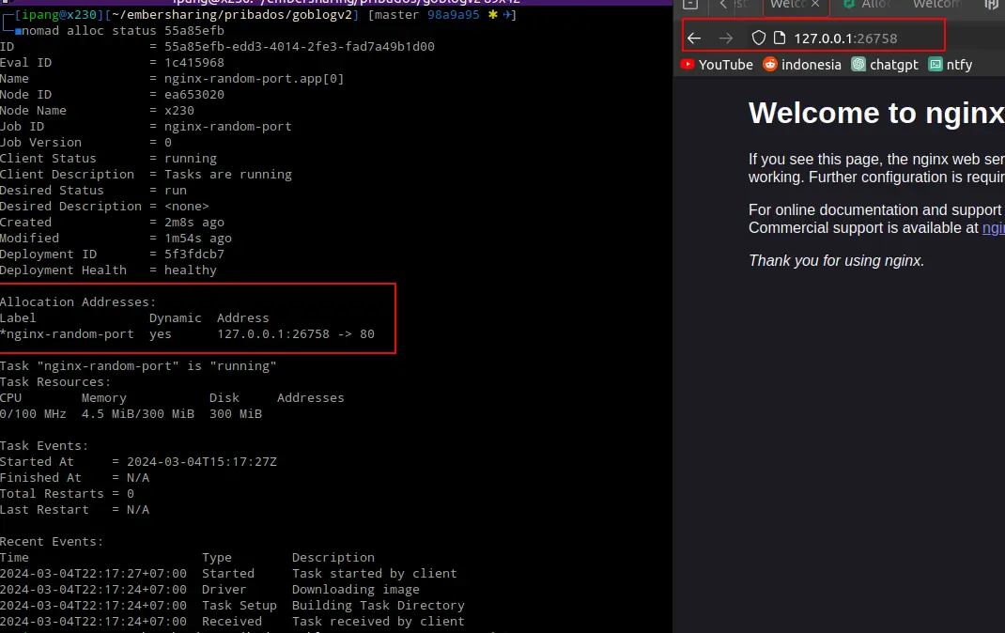1005x633 pixels.
Task: Click the Task started by client event
Action: [375, 574]
